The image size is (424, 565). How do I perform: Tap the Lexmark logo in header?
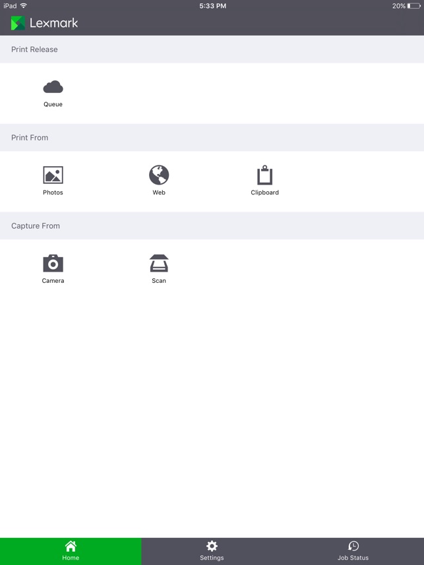coord(44,23)
